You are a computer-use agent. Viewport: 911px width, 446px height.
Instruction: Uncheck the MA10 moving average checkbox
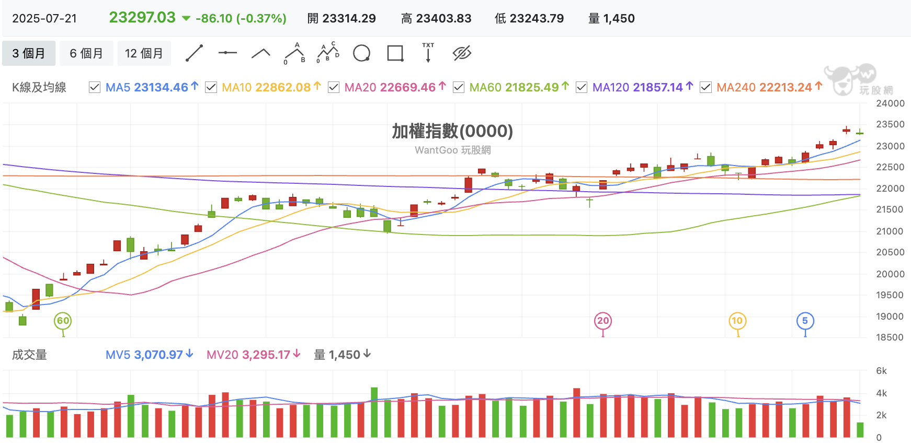coord(211,87)
